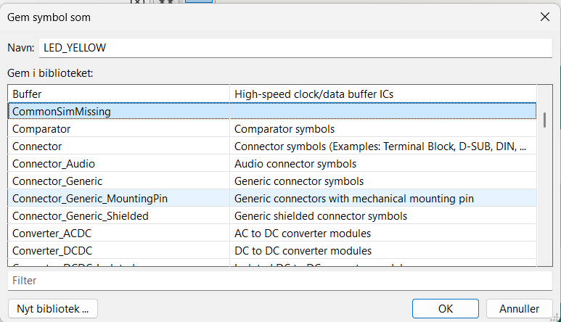Select the Converter_DCDC library row
This screenshot has width=561, height=322.
[x=272, y=250]
